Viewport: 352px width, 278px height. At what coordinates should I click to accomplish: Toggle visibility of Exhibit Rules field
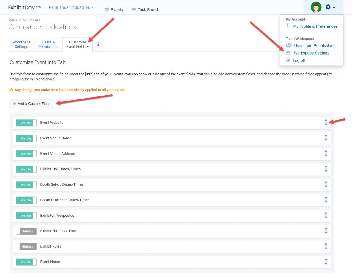[x=26, y=247]
